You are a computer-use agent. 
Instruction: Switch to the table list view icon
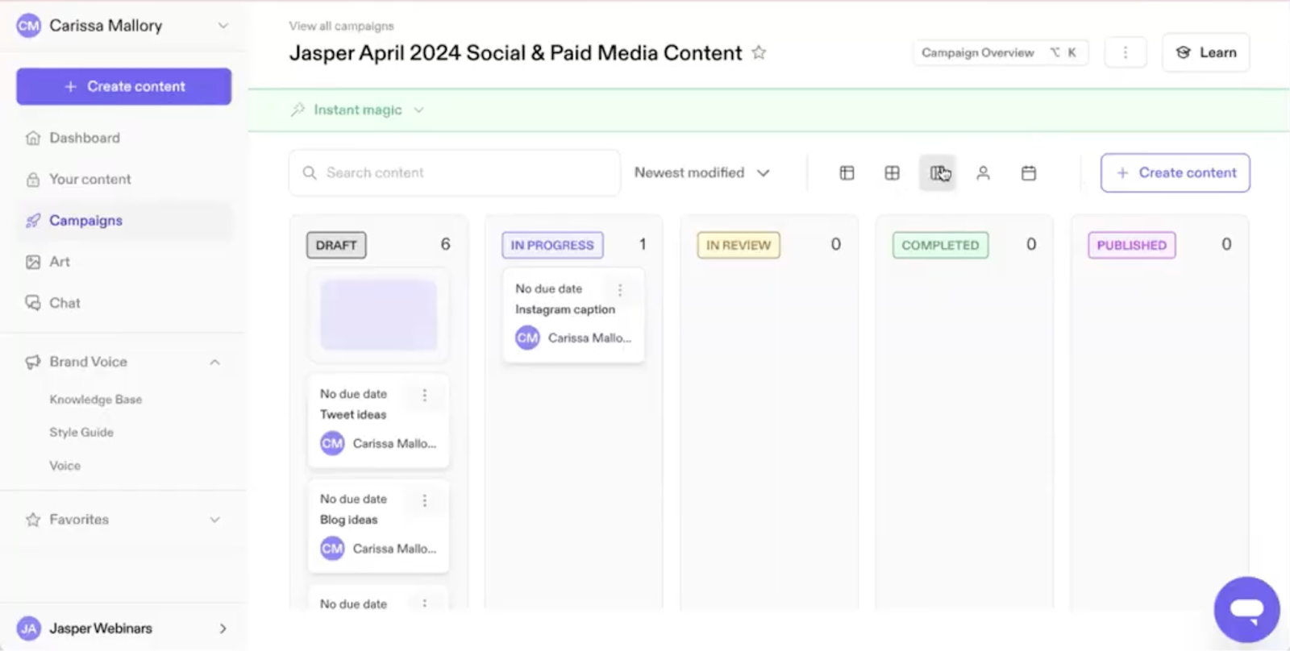point(847,172)
